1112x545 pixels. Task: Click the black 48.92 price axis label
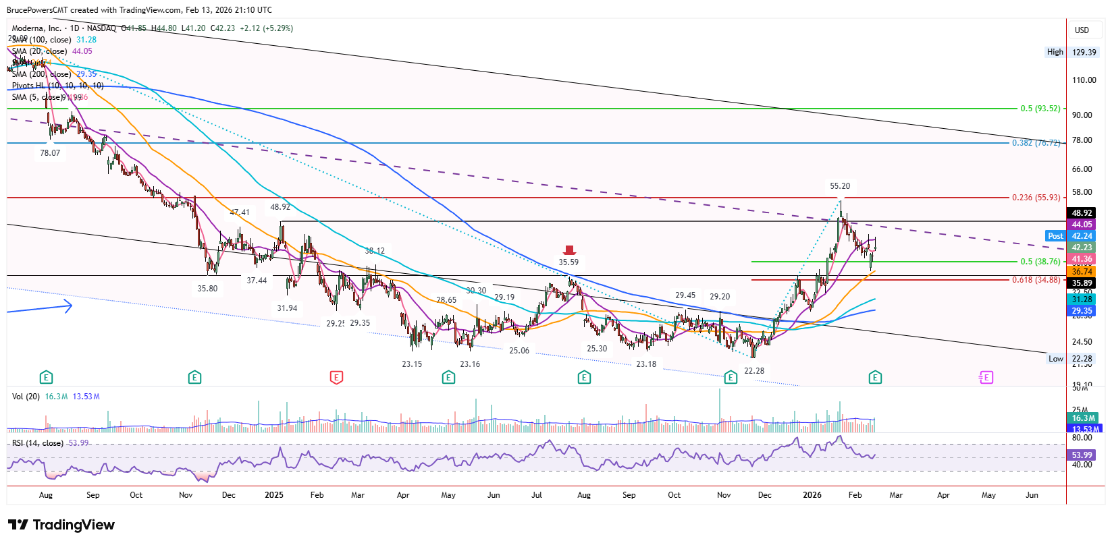1082,213
